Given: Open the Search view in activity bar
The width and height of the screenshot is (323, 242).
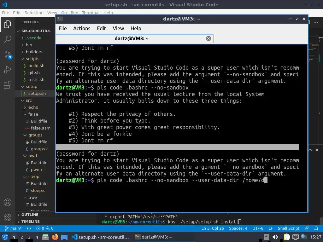Looking at the screenshot, I should (8, 39).
